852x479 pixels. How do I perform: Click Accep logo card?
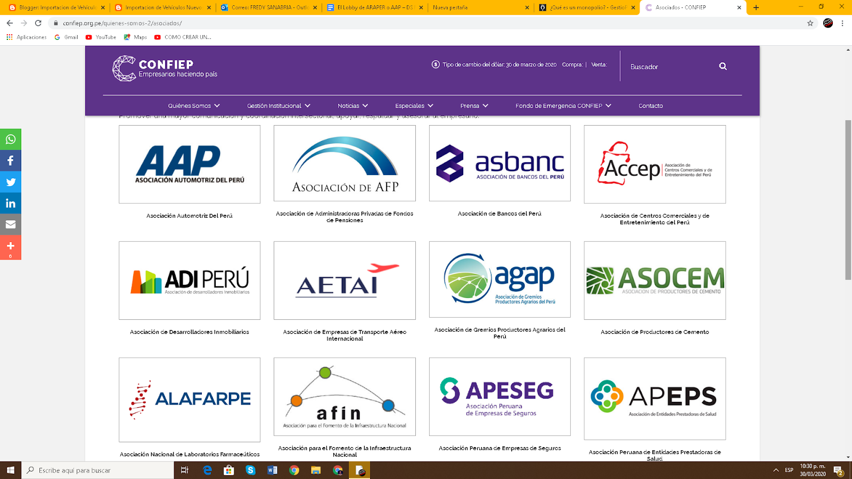coord(655,164)
